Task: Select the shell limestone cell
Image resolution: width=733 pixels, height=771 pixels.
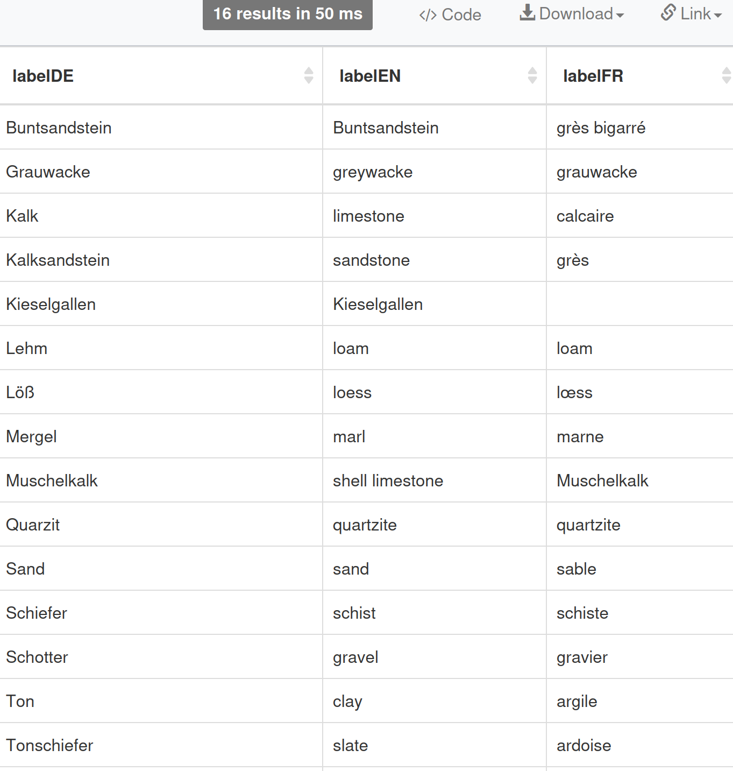Action: coord(388,481)
